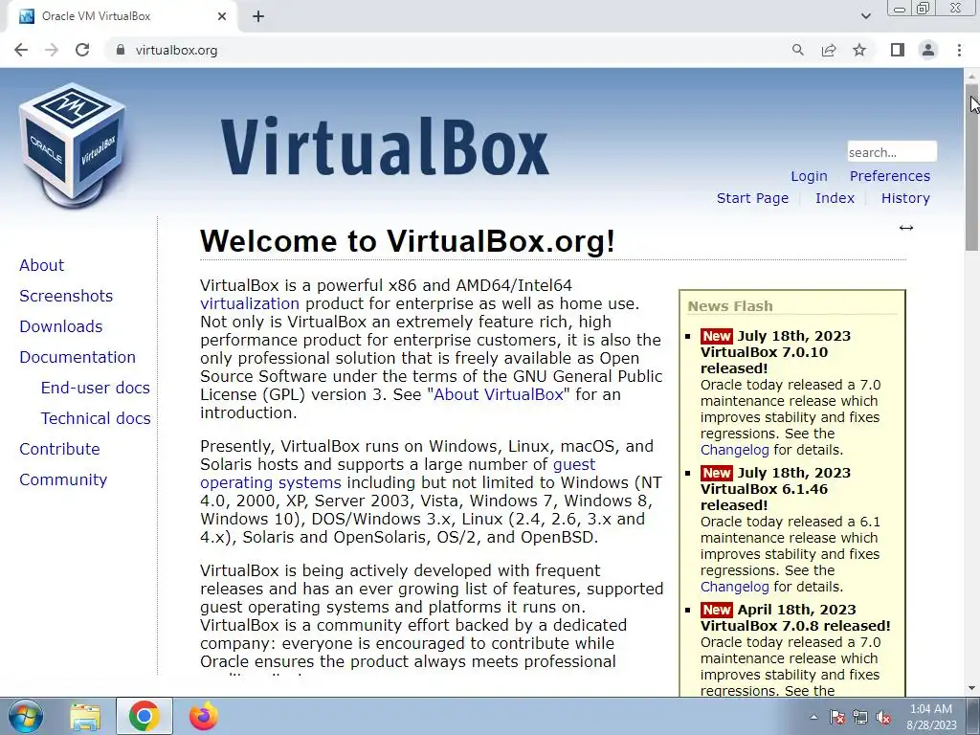Open Documentation in the sidebar
The height and width of the screenshot is (735, 980).
pyautogui.click(x=78, y=357)
